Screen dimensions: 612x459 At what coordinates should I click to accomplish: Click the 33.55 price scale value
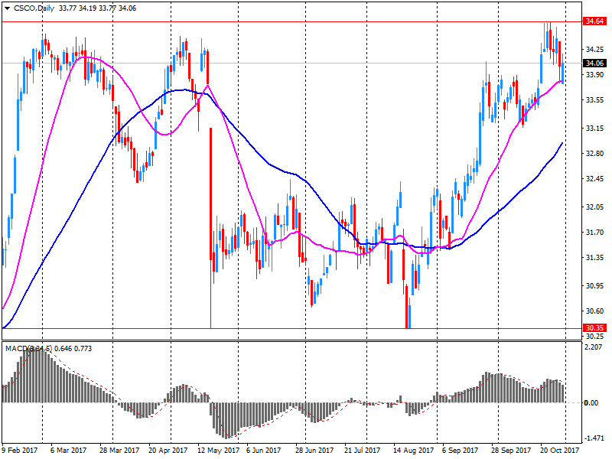coord(594,100)
